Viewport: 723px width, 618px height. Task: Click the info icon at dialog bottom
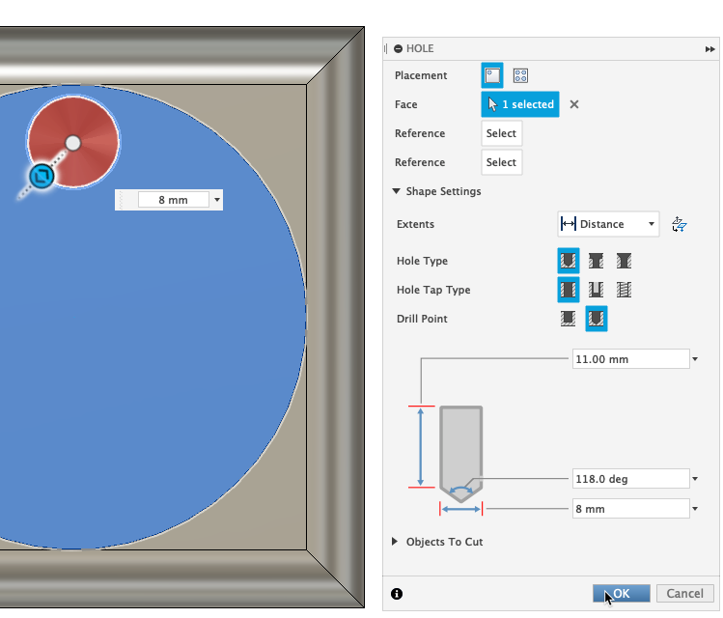coord(397,594)
